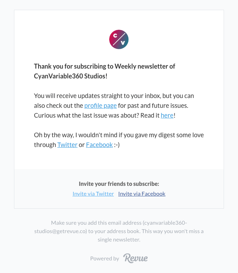This screenshot has width=238, height=273.
Task: Click the 'for past and future issues' text
Action: tap(153, 106)
